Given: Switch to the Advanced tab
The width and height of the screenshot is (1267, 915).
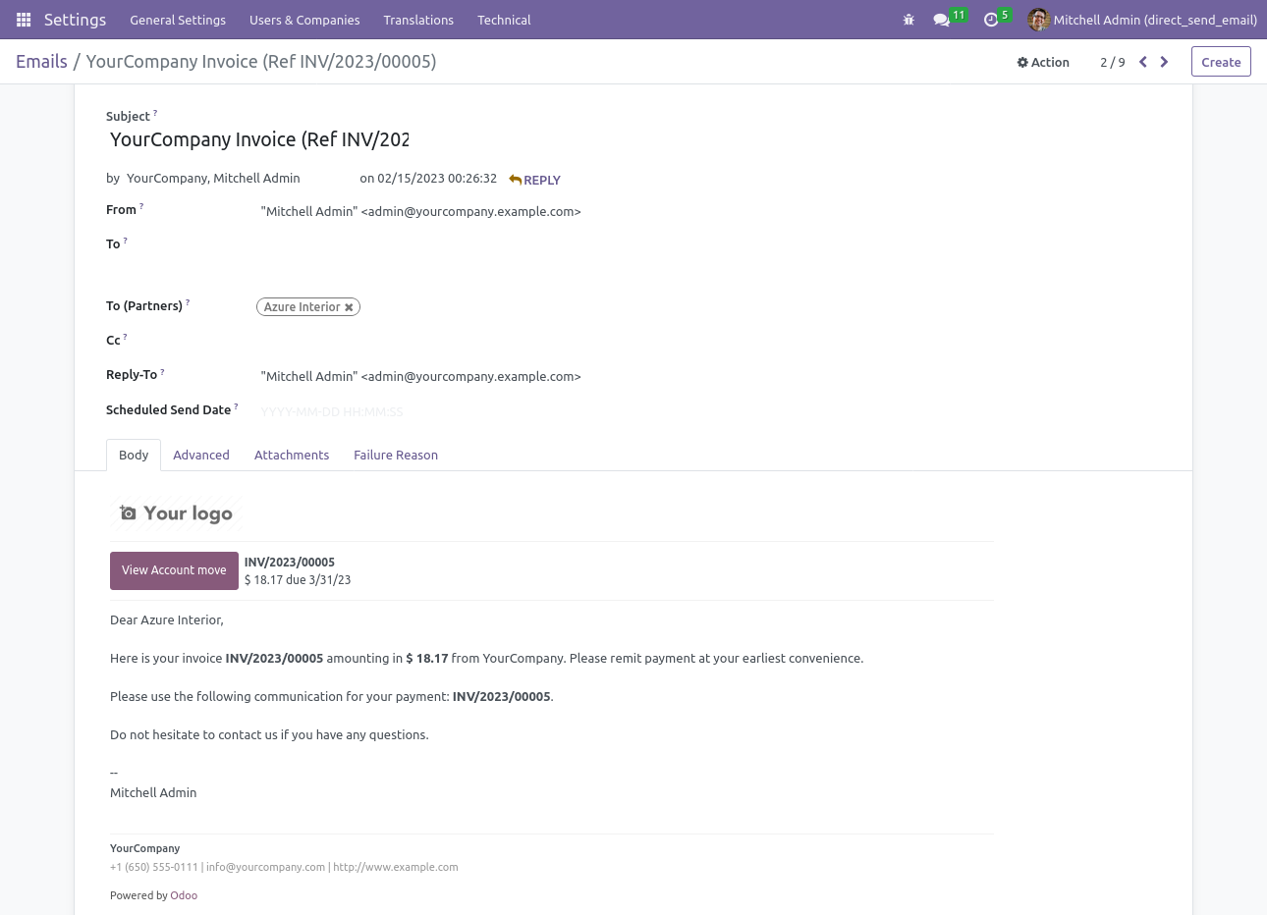Looking at the screenshot, I should tap(201, 455).
